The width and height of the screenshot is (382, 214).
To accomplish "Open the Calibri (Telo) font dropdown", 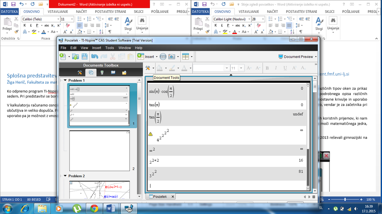I will pyautogui.click(x=58, y=19).
